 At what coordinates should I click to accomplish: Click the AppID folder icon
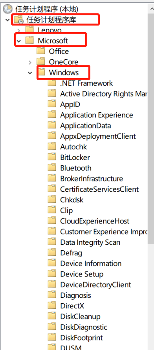coord(52,104)
